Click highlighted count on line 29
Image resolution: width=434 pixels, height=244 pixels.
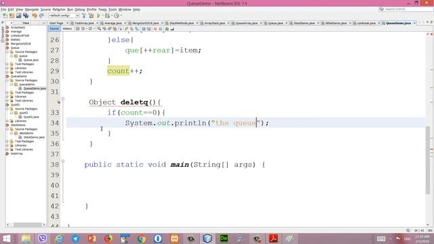(x=118, y=71)
